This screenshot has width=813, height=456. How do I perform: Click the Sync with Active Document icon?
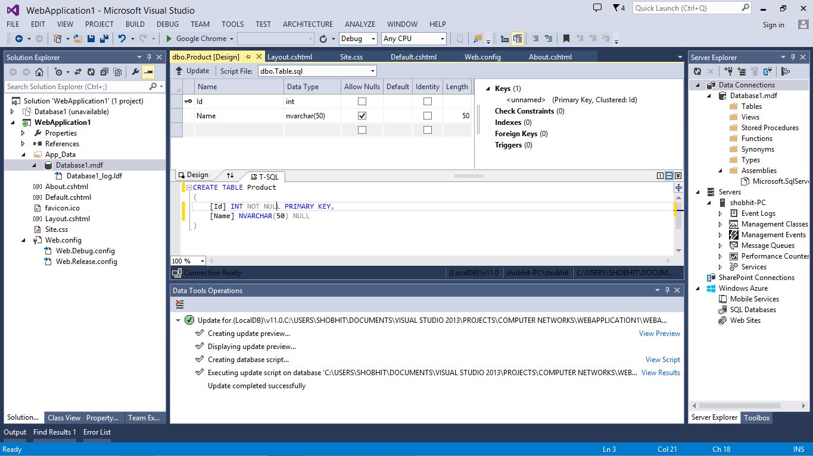pos(77,71)
